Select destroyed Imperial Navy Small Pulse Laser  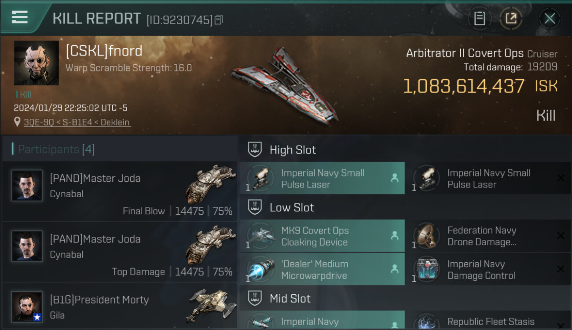click(488, 178)
